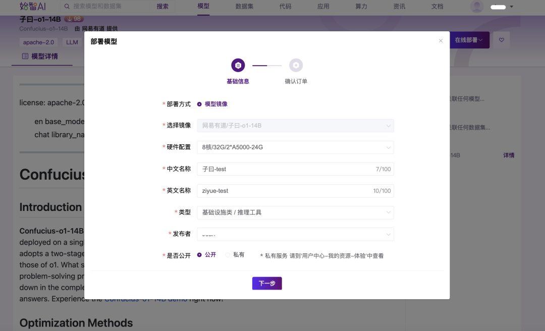545x331 pixels.
Task: Click the Introduction heading
Action: [x=51, y=207]
